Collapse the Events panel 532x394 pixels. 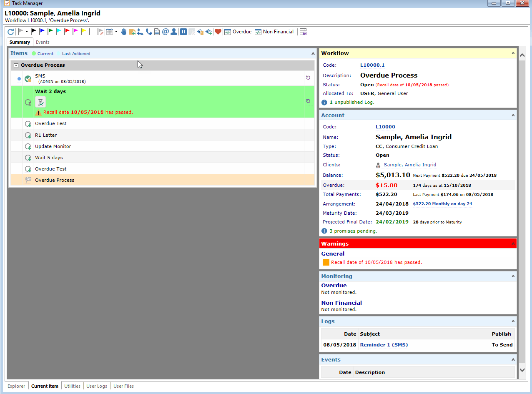tap(513, 360)
